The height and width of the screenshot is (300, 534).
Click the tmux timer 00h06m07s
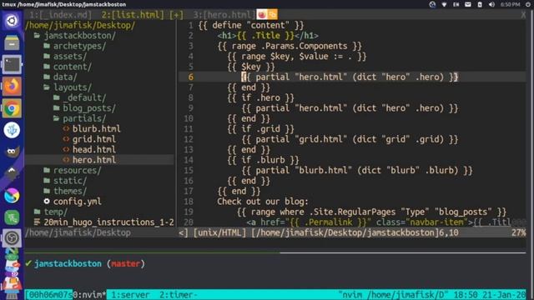coord(50,294)
